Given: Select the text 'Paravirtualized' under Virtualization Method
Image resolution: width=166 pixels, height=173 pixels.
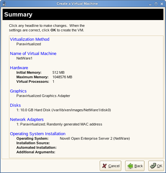Looking at the screenshot, I should click(x=29, y=44).
